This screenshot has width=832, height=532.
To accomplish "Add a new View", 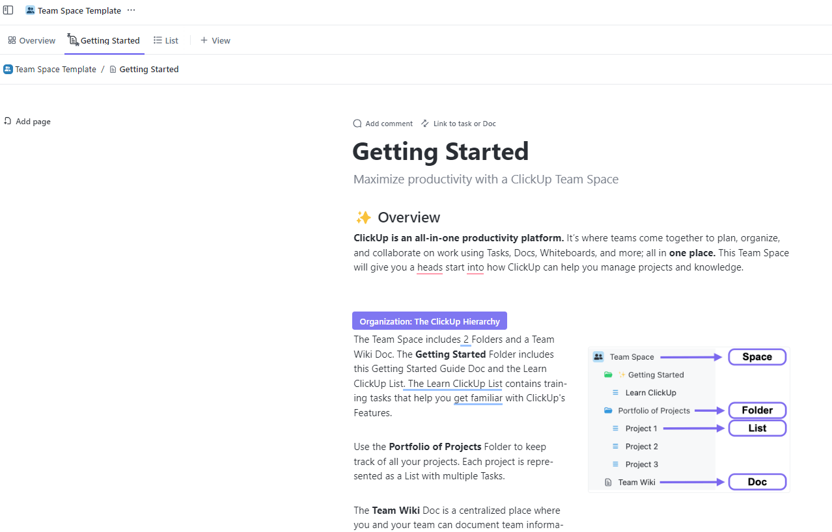I will pyautogui.click(x=215, y=40).
